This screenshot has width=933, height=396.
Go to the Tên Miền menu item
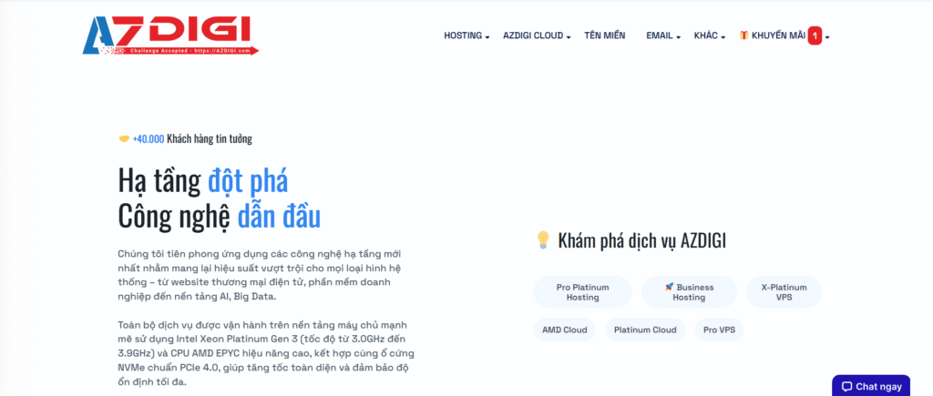[605, 36]
